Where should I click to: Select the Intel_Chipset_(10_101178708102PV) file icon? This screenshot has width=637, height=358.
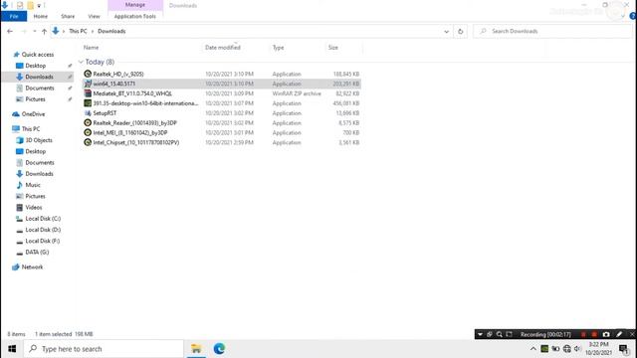88,142
